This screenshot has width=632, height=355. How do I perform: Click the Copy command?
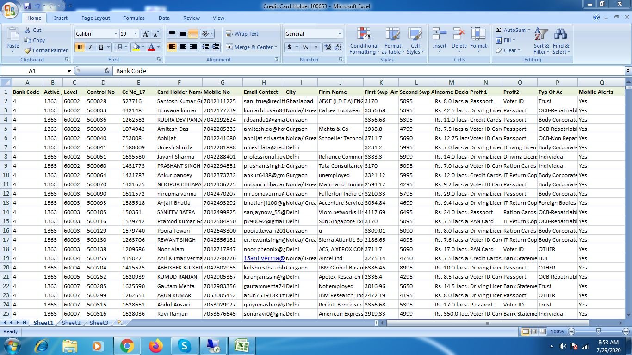coord(35,40)
